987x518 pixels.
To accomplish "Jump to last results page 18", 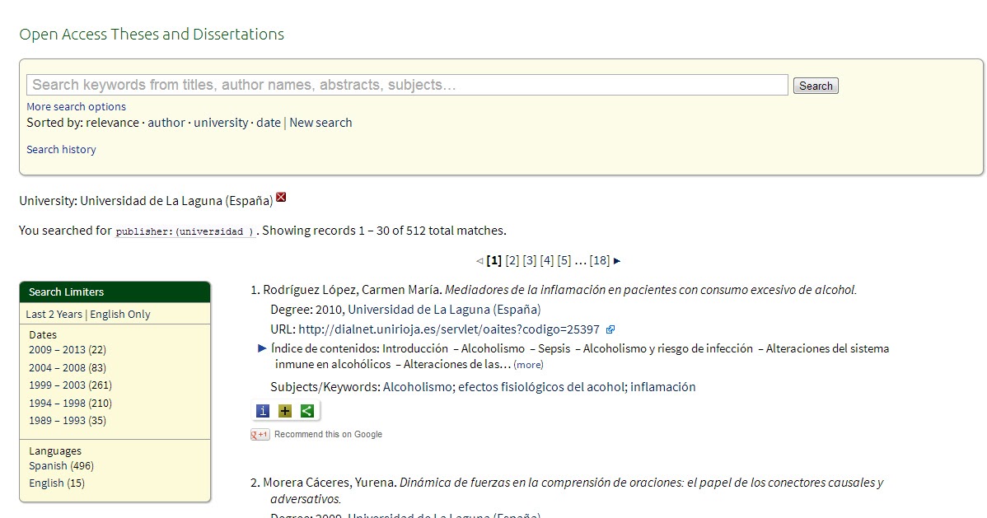I will pos(600,260).
